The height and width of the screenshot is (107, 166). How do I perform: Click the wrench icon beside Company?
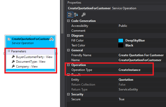coord(13,66)
